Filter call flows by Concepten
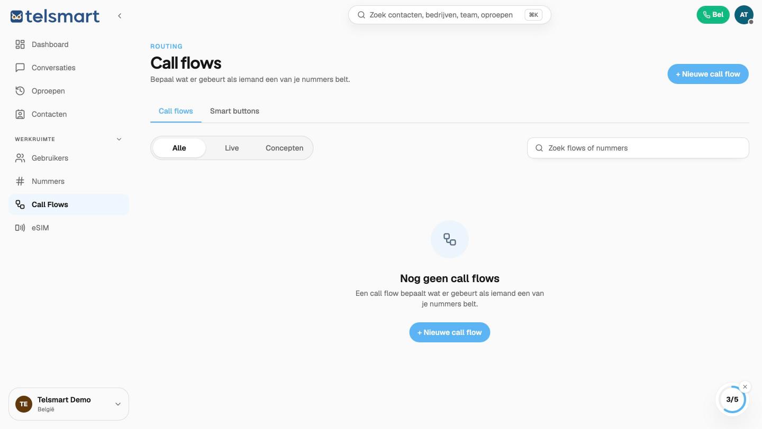 285,148
